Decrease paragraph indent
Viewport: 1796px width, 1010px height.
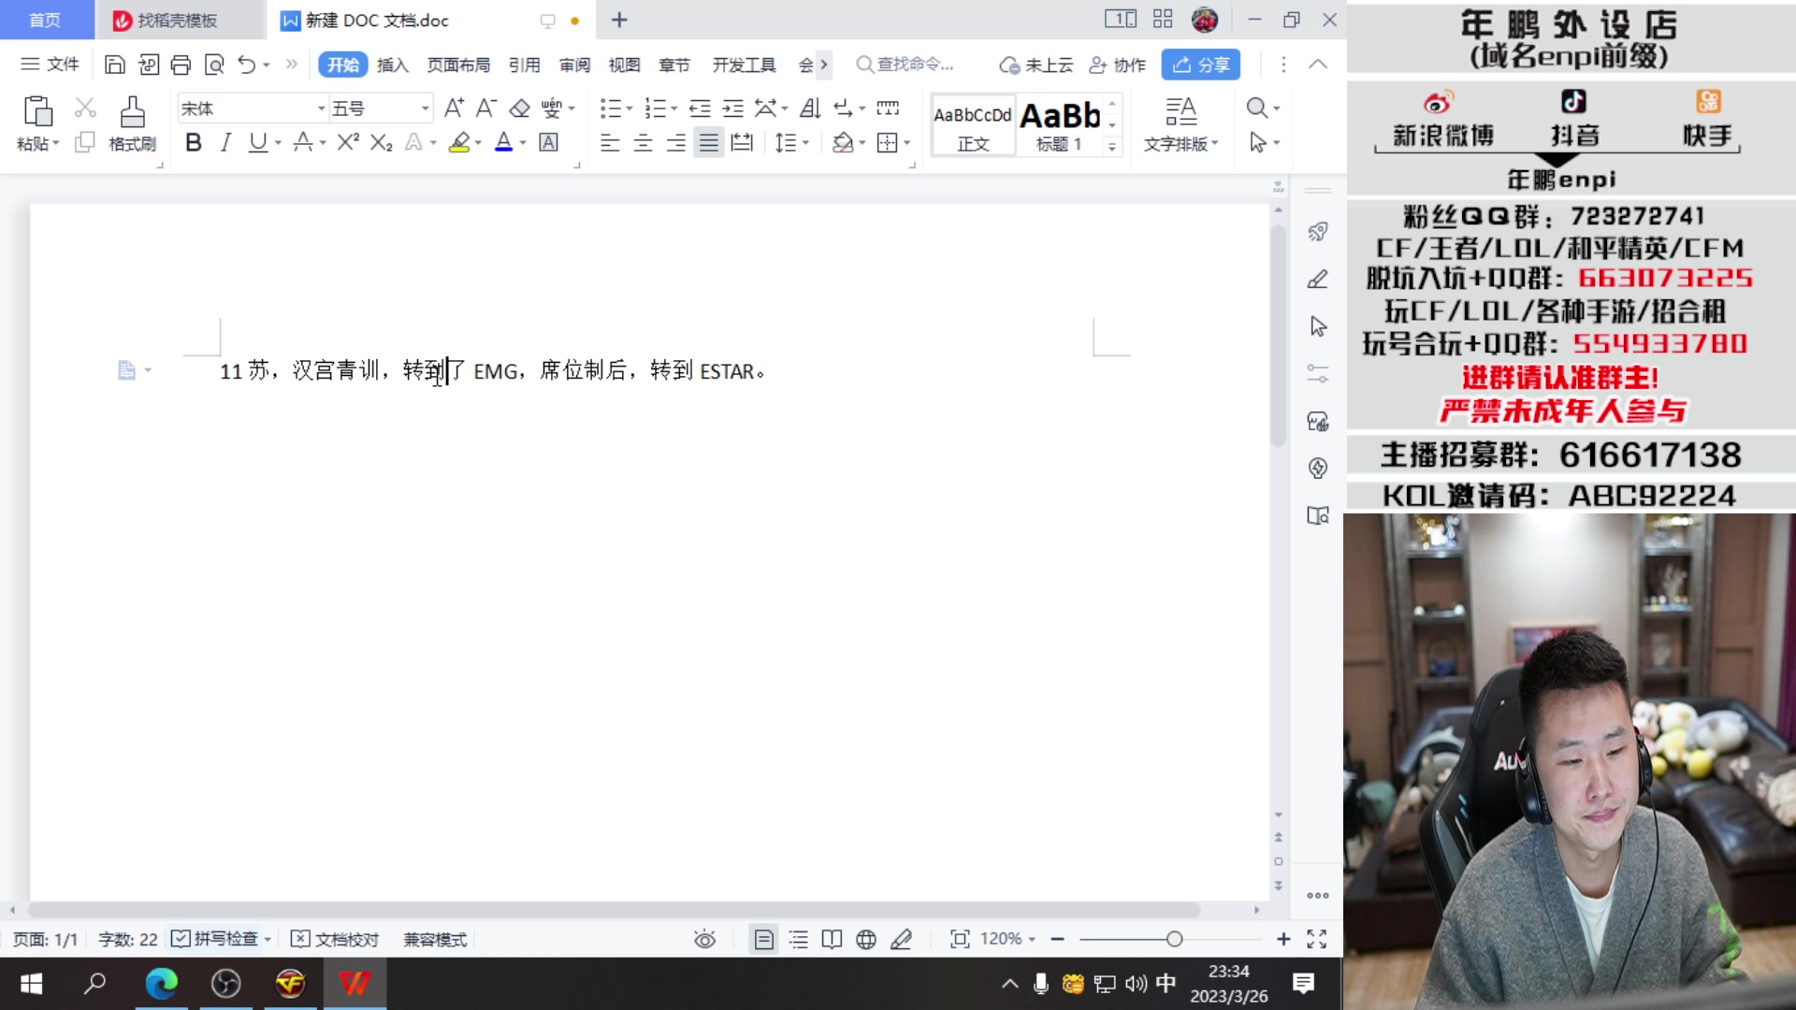(700, 108)
